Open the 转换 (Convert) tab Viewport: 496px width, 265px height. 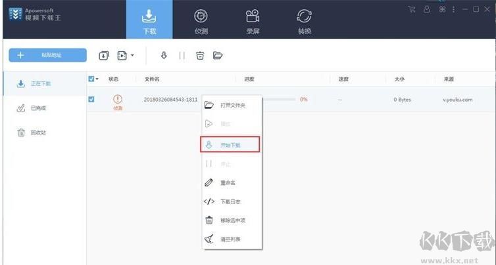pyautogui.click(x=305, y=22)
